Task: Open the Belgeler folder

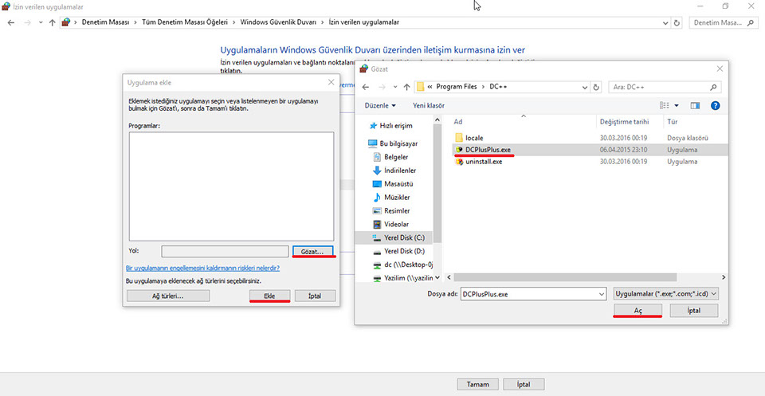Action: click(x=396, y=157)
